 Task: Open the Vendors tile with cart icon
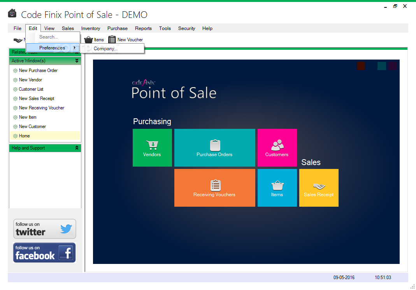[x=152, y=148]
